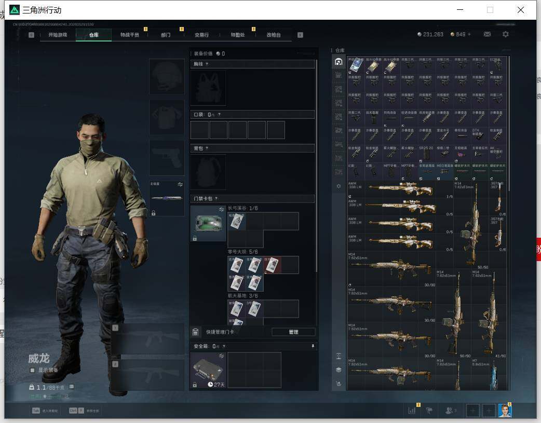Select the first AWM sniper rifle
The height and width of the screenshot is (423, 541).
point(400,189)
